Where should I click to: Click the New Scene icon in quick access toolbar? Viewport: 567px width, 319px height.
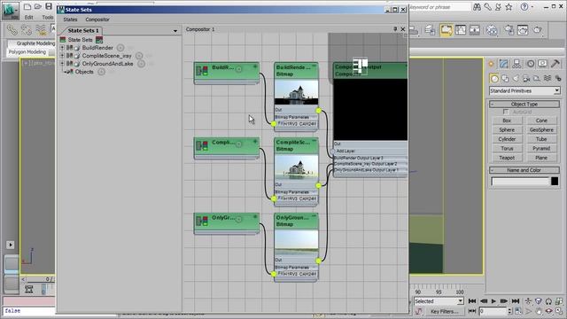[27, 6]
